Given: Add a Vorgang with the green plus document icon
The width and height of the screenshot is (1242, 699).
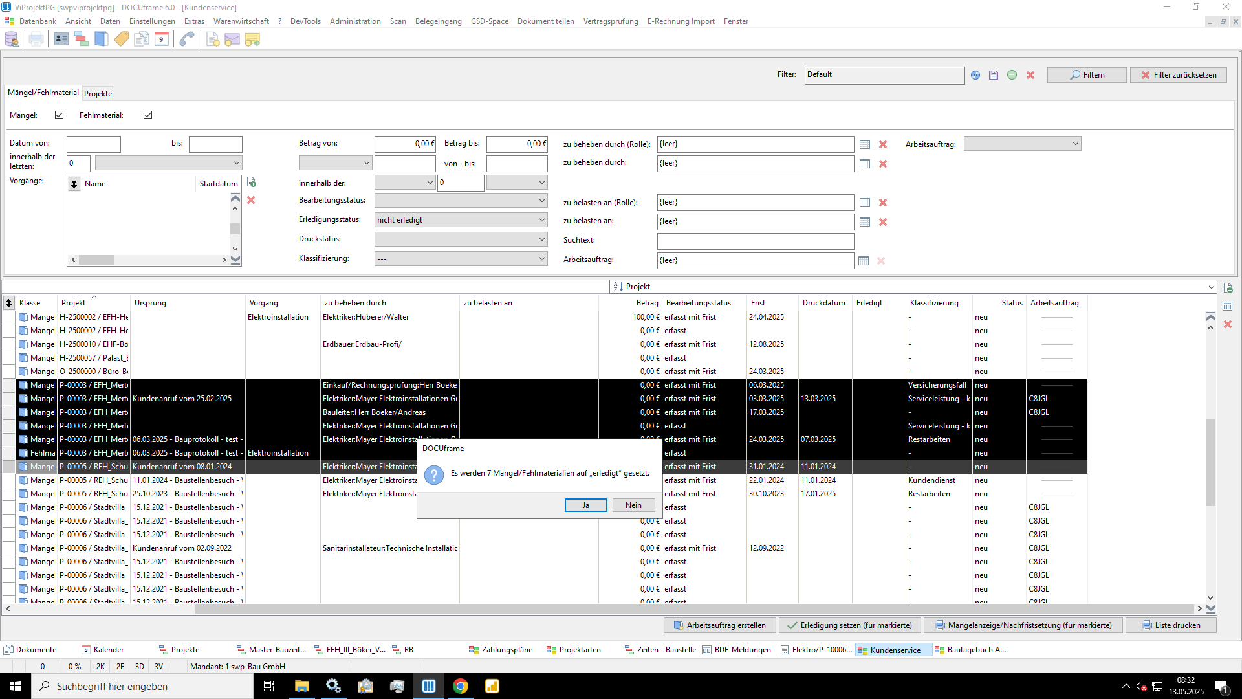Looking at the screenshot, I should 252,183.
